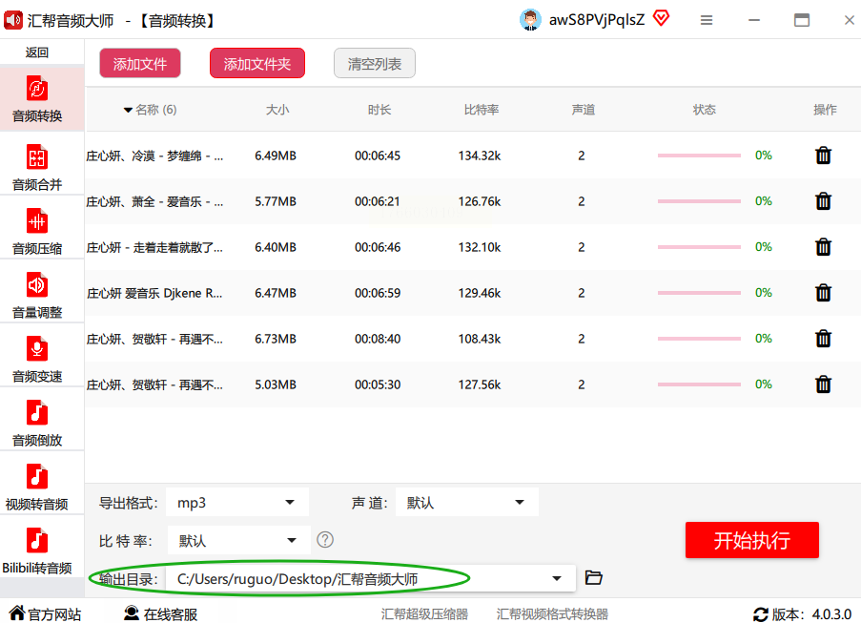Delete the 梦缠绵 track with trash icon
This screenshot has height=623, width=861.
[823, 156]
